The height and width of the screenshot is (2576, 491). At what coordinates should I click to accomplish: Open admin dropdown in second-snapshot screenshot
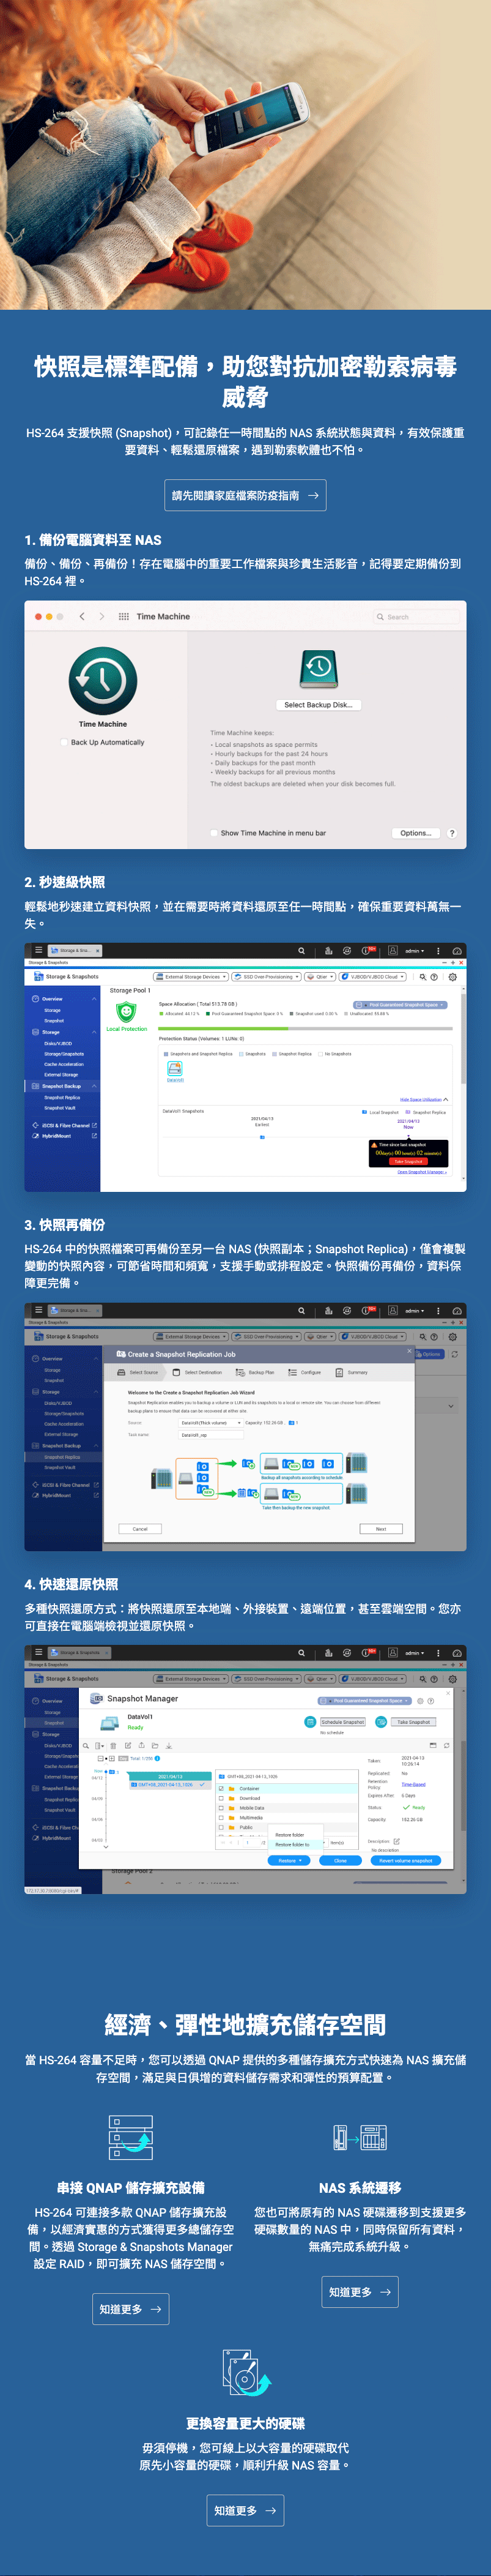click(x=414, y=951)
